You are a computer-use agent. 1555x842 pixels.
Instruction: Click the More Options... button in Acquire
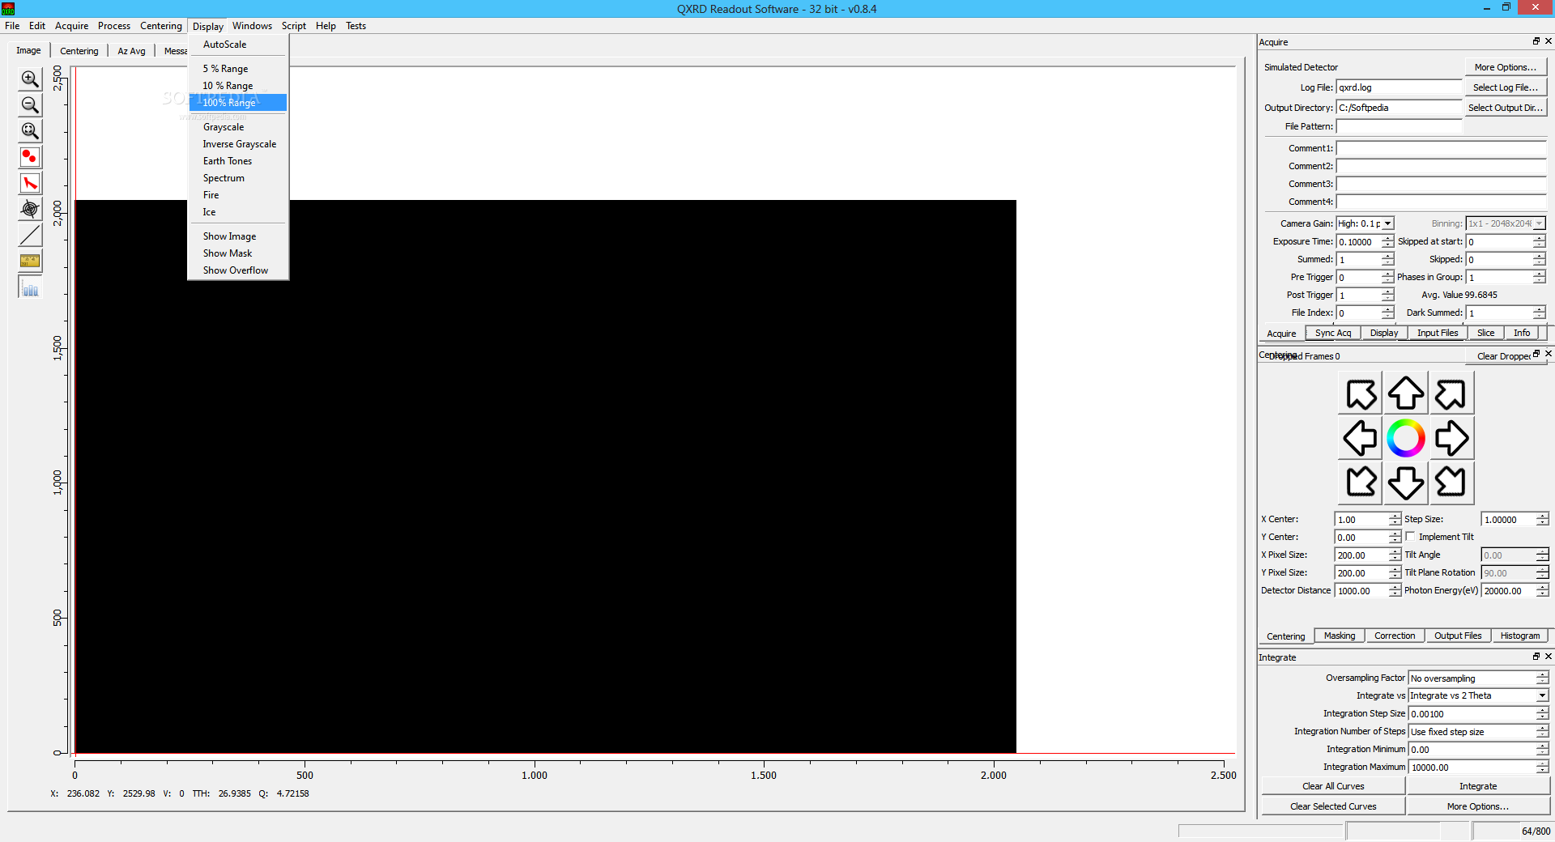1505,67
